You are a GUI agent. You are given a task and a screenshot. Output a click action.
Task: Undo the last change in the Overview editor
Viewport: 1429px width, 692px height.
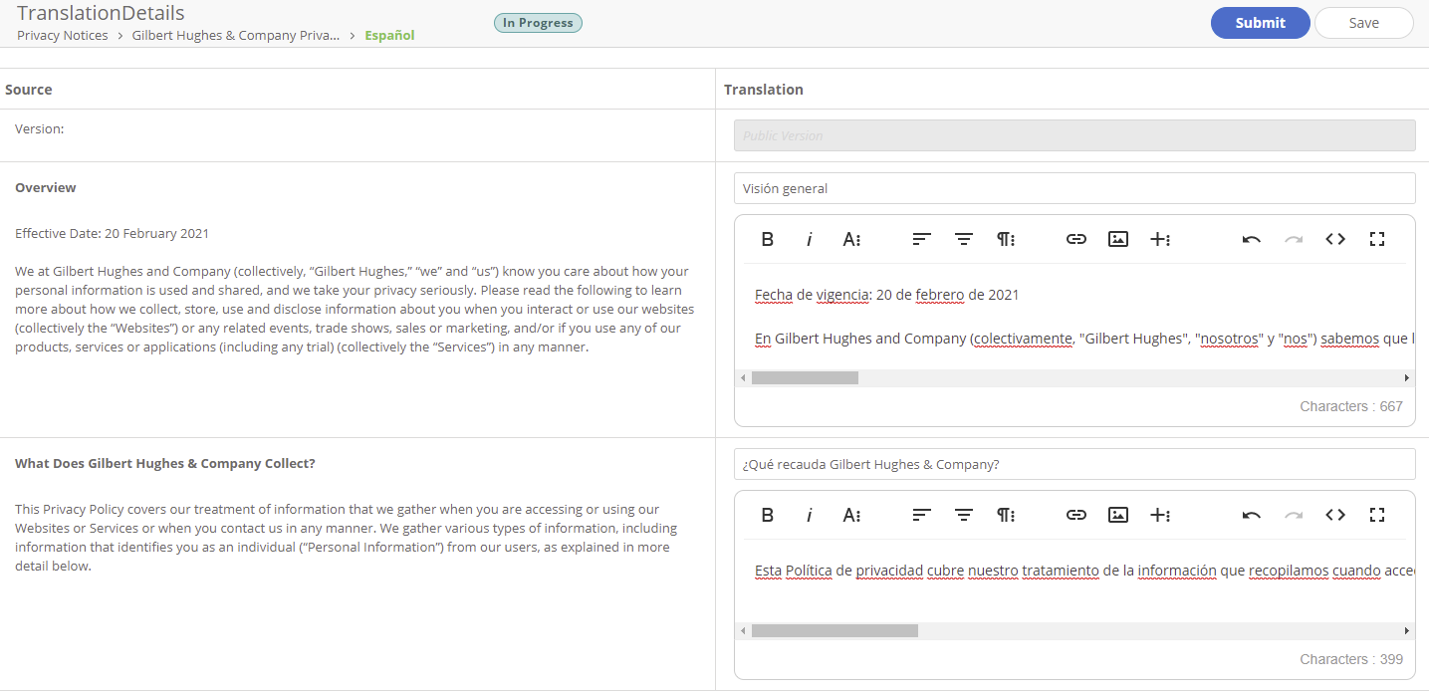tap(1251, 239)
